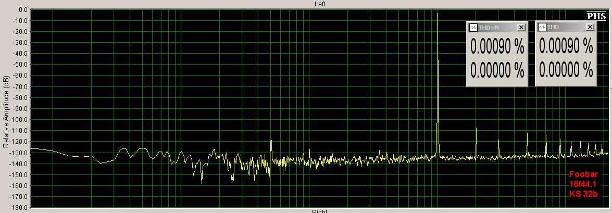Click the THD window waveform icon
This screenshot has height=213, width=612.
point(542,27)
